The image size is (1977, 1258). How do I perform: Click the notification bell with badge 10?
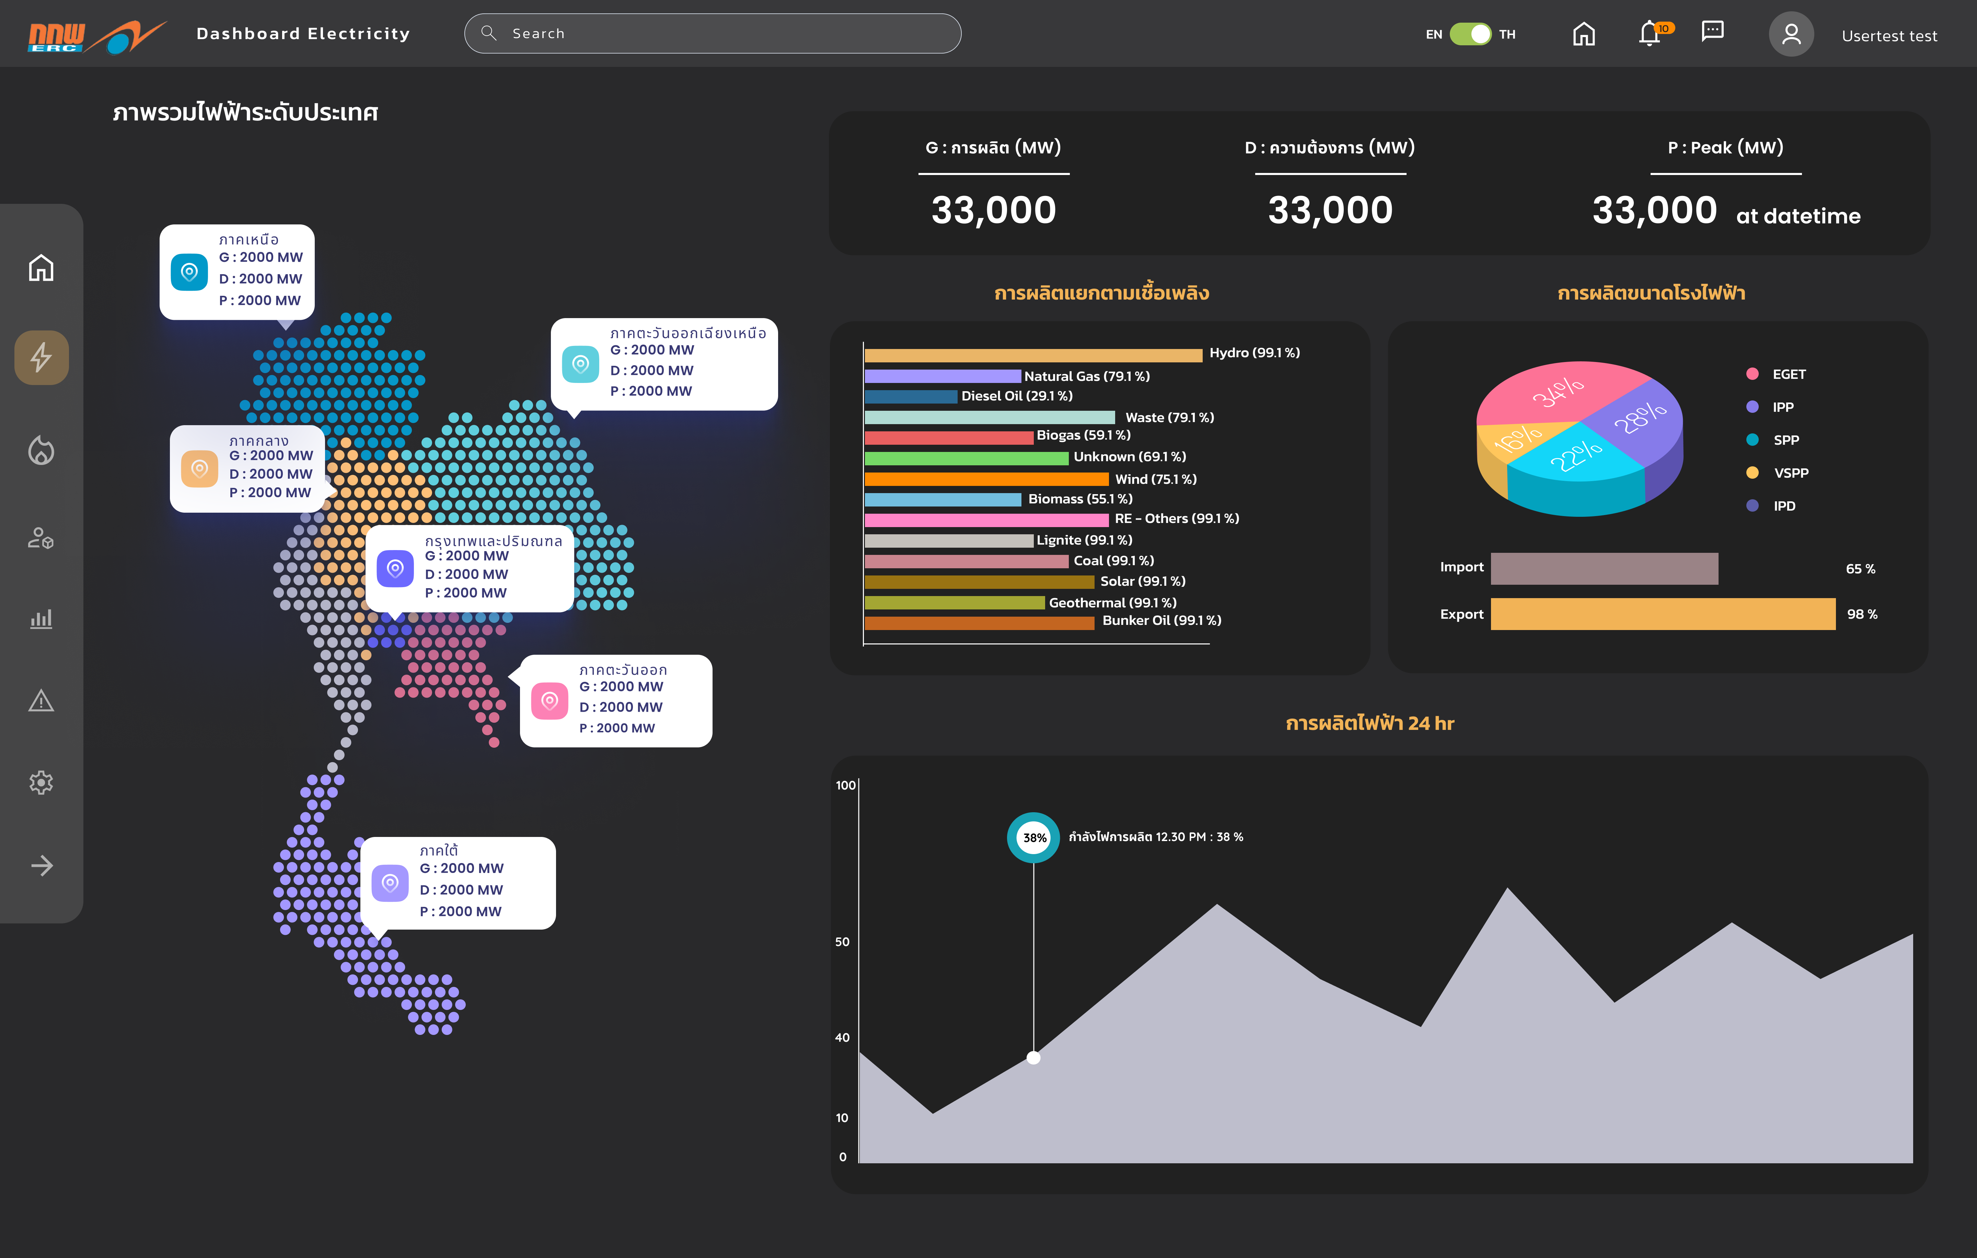pyautogui.click(x=1650, y=34)
